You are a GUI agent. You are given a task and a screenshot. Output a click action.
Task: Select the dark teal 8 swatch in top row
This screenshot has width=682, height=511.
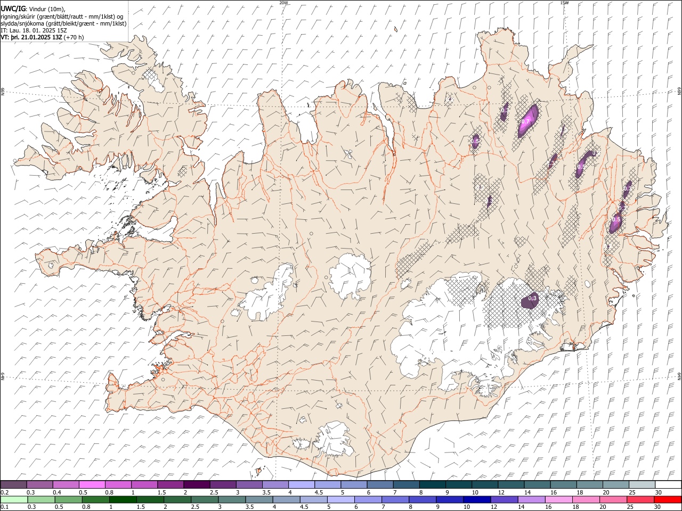point(433,484)
